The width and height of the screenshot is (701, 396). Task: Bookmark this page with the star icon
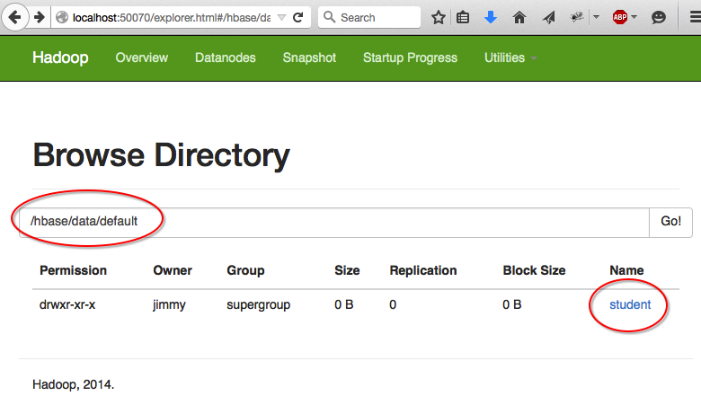pyautogui.click(x=439, y=17)
